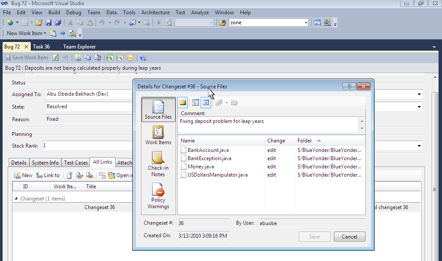The height and width of the screenshot is (261, 442).
Task: Click the Link to button
Action: click(48, 175)
